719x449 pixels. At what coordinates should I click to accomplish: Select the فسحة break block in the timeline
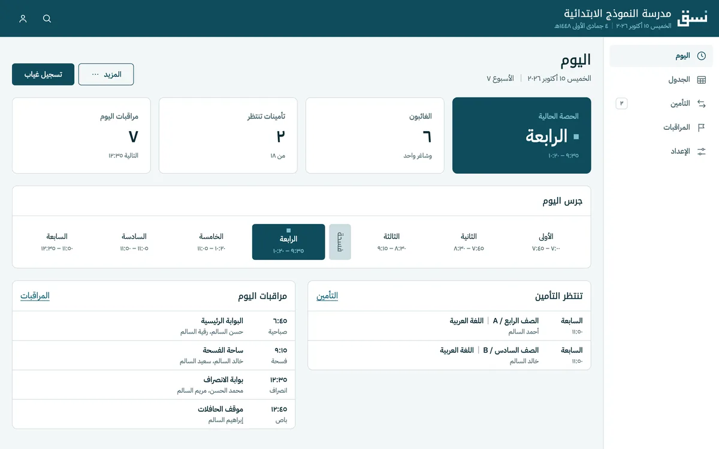click(x=340, y=242)
